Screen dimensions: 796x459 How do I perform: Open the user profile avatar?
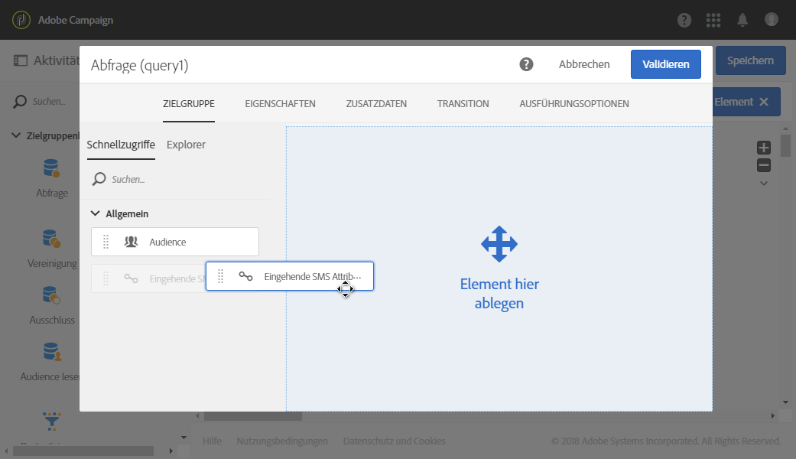coord(771,20)
